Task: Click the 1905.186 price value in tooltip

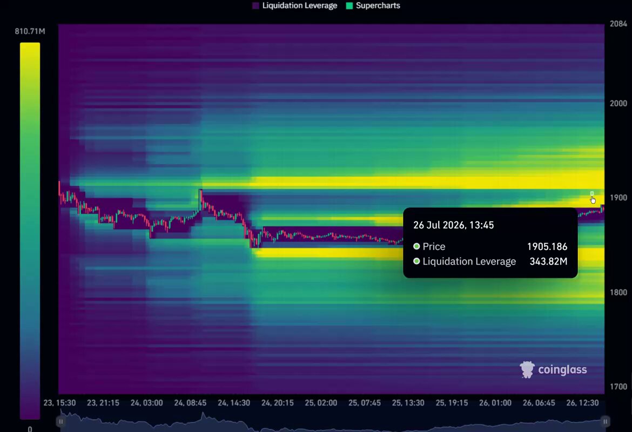Action: 547,247
